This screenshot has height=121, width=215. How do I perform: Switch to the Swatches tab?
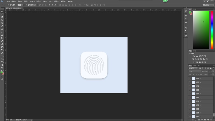[194, 9]
